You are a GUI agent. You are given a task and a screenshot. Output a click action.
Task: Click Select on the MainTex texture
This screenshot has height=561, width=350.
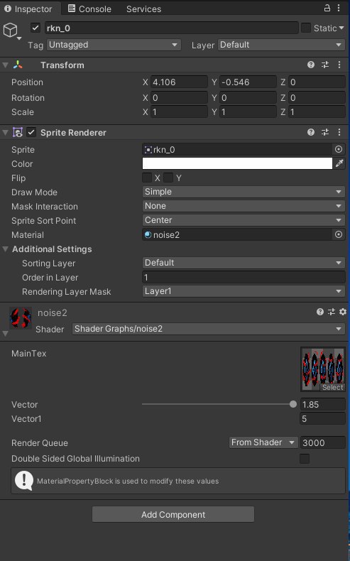pyautogui.click(x=332, y=387)
